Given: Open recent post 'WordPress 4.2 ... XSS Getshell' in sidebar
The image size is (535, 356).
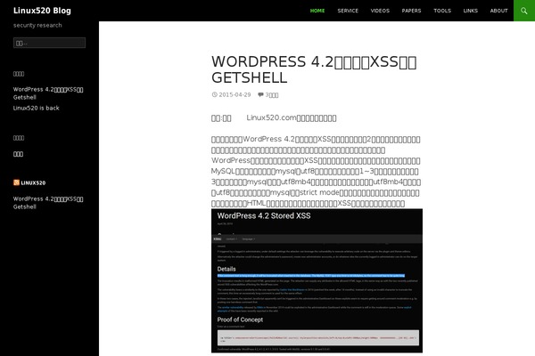Looking at the screenshot, I should (x=48, y=93).
